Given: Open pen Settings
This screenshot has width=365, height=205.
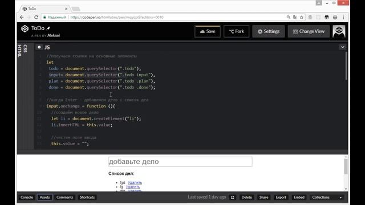Looking at the screenshot, I should (x=269, y=31).
